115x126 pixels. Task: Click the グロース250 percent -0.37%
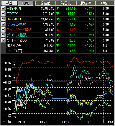pyautogui.click(x=90, y=40)
